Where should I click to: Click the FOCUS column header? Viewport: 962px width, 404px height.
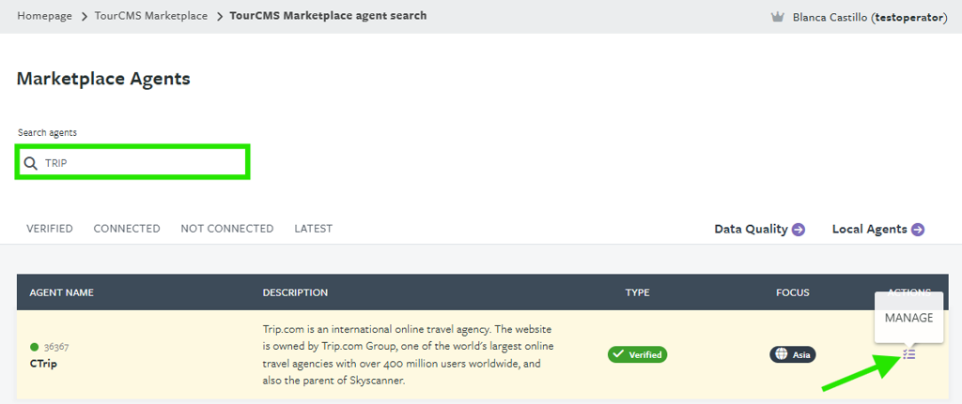point(793,292)
